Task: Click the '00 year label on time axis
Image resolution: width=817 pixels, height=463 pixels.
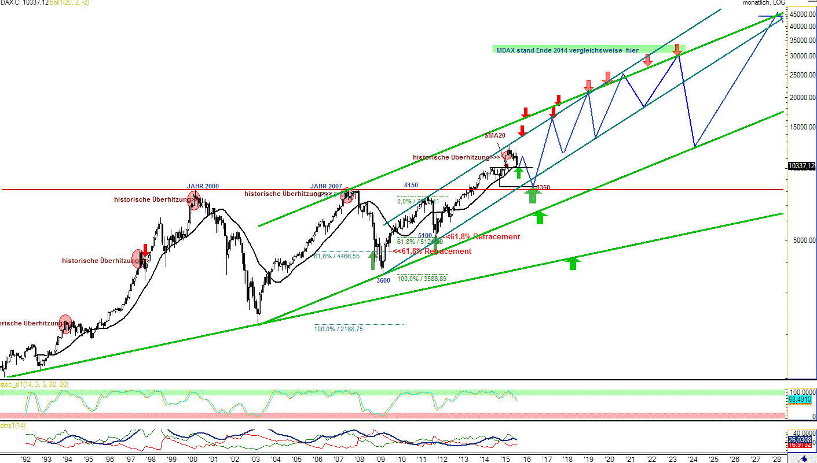Action: (192, 459)
